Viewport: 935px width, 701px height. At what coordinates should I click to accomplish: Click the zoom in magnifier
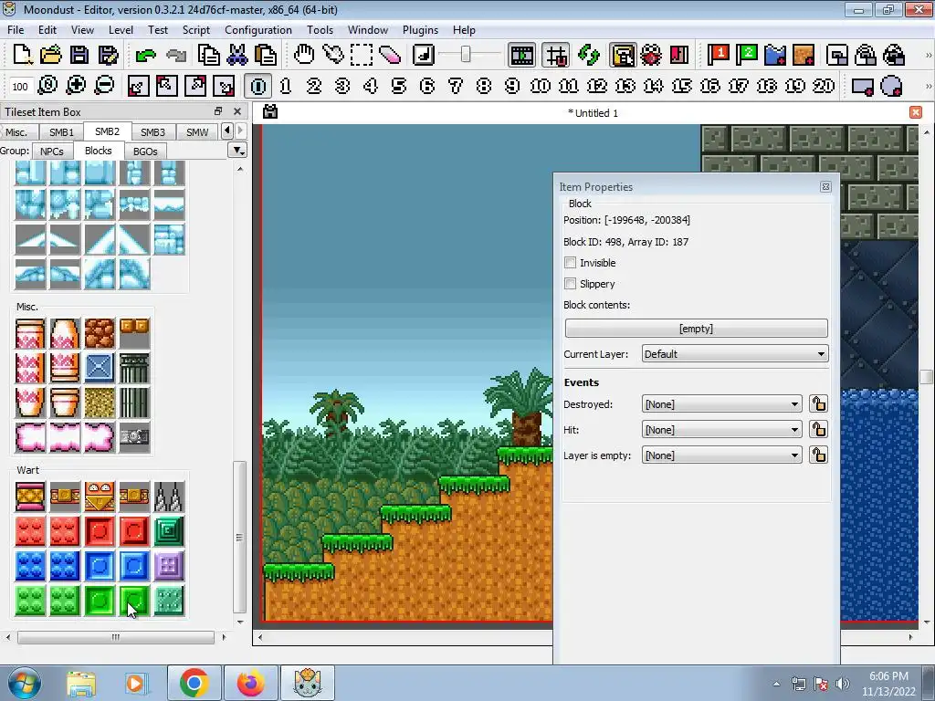(x=76, y=86)
